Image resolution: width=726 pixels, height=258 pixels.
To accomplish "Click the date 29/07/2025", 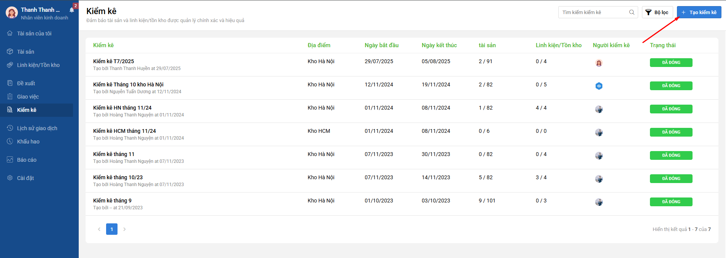I will click(379, 61).
